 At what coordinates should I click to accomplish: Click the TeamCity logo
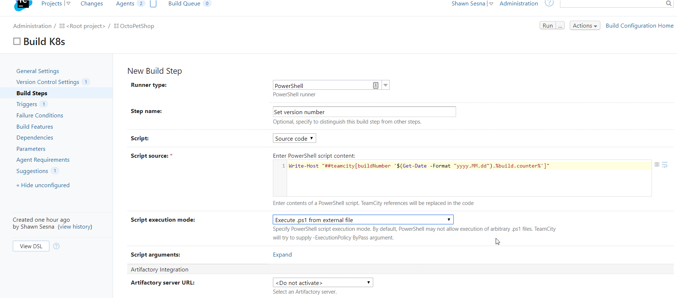[23, 4]
